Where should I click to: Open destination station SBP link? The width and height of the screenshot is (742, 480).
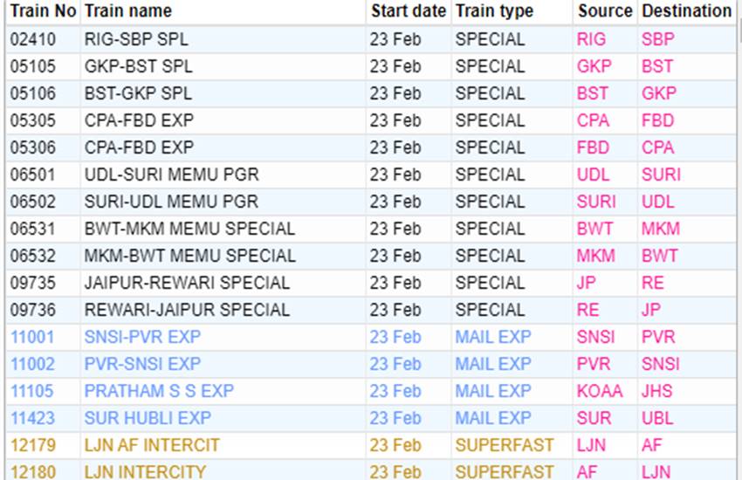pos(658,39)
